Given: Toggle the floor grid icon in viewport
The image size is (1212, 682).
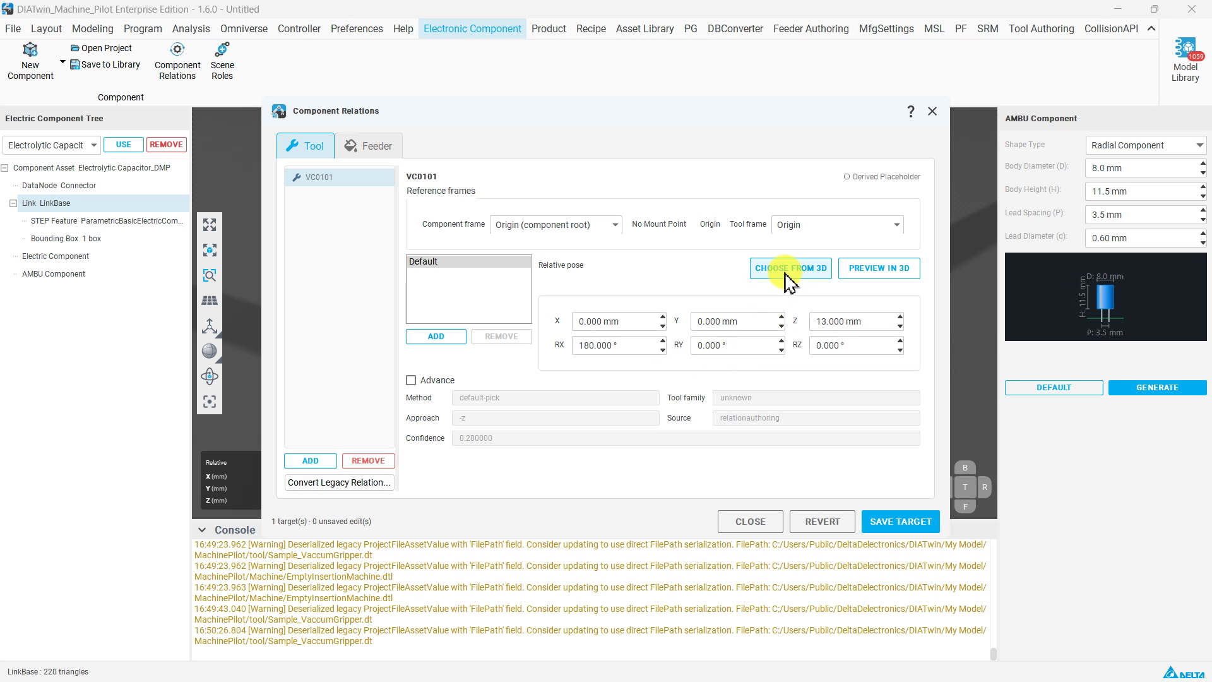Looking at the screenshot, I should point(210,301).
